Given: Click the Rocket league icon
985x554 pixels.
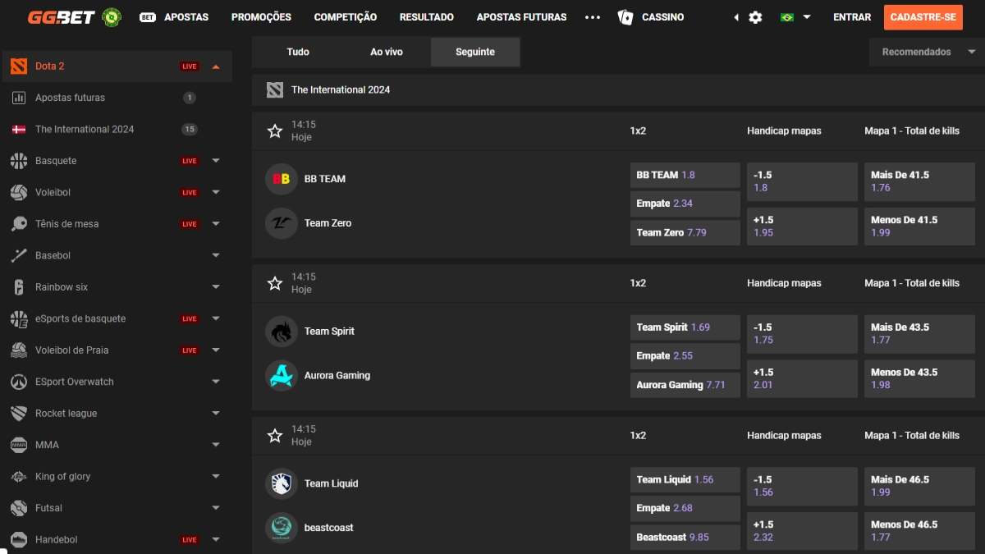Looking at the screenshot, I should (x=19, y=414).
